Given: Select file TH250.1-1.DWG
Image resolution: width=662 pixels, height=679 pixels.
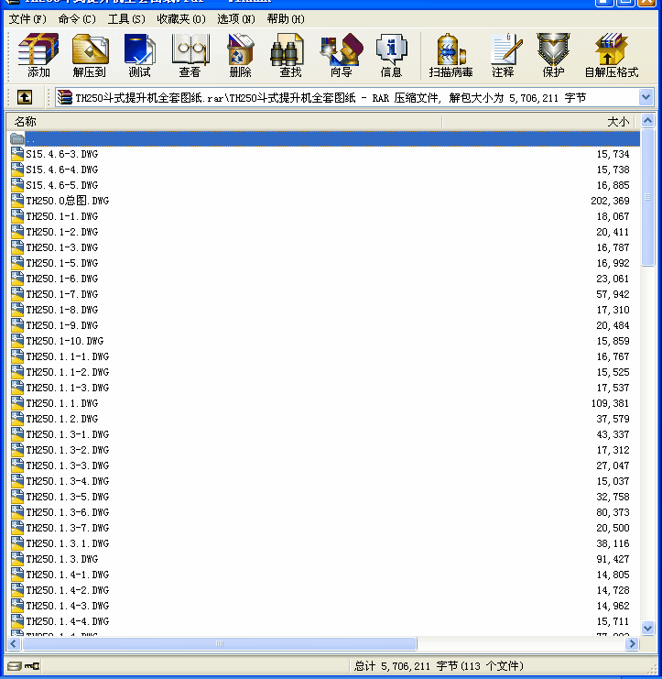Looking at the screenshot, I should point(62,216).
